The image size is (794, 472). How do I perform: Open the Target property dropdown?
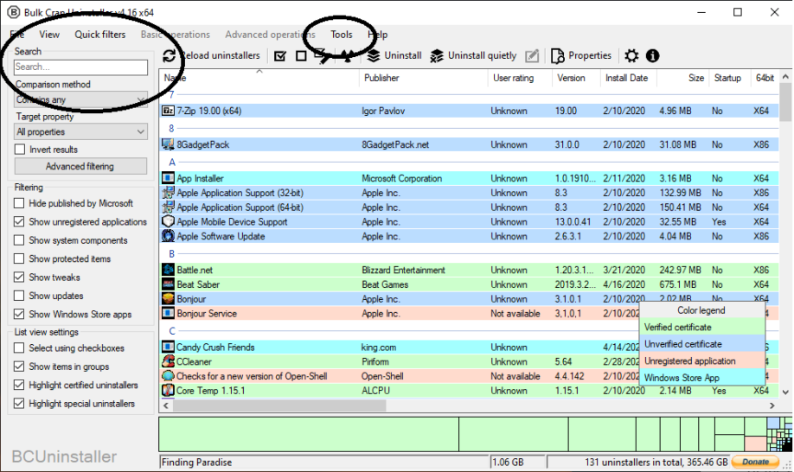(x=81, y=131)
